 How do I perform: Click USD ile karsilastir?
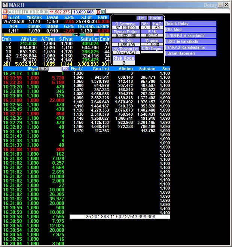coord(191,41)
